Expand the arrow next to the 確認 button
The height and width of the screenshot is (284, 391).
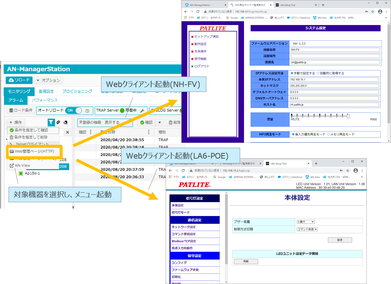[x=160, y=122]
